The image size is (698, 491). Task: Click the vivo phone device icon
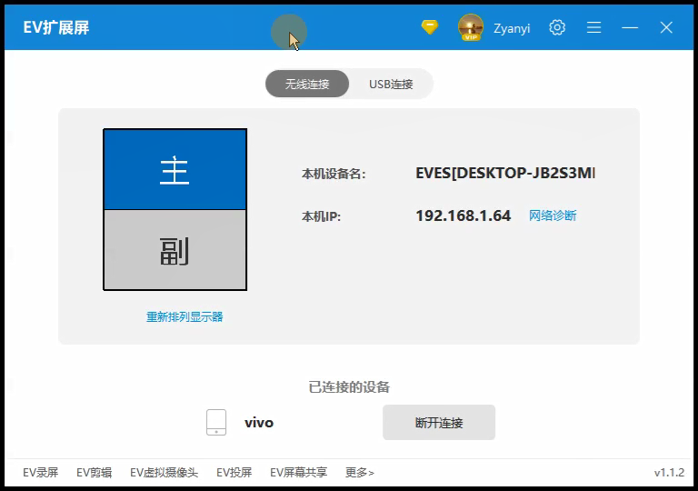216,422
